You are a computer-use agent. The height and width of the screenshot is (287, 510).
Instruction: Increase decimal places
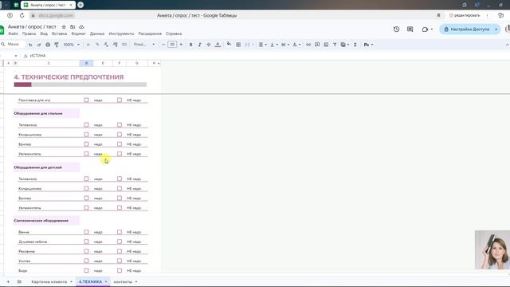point(115,45)
